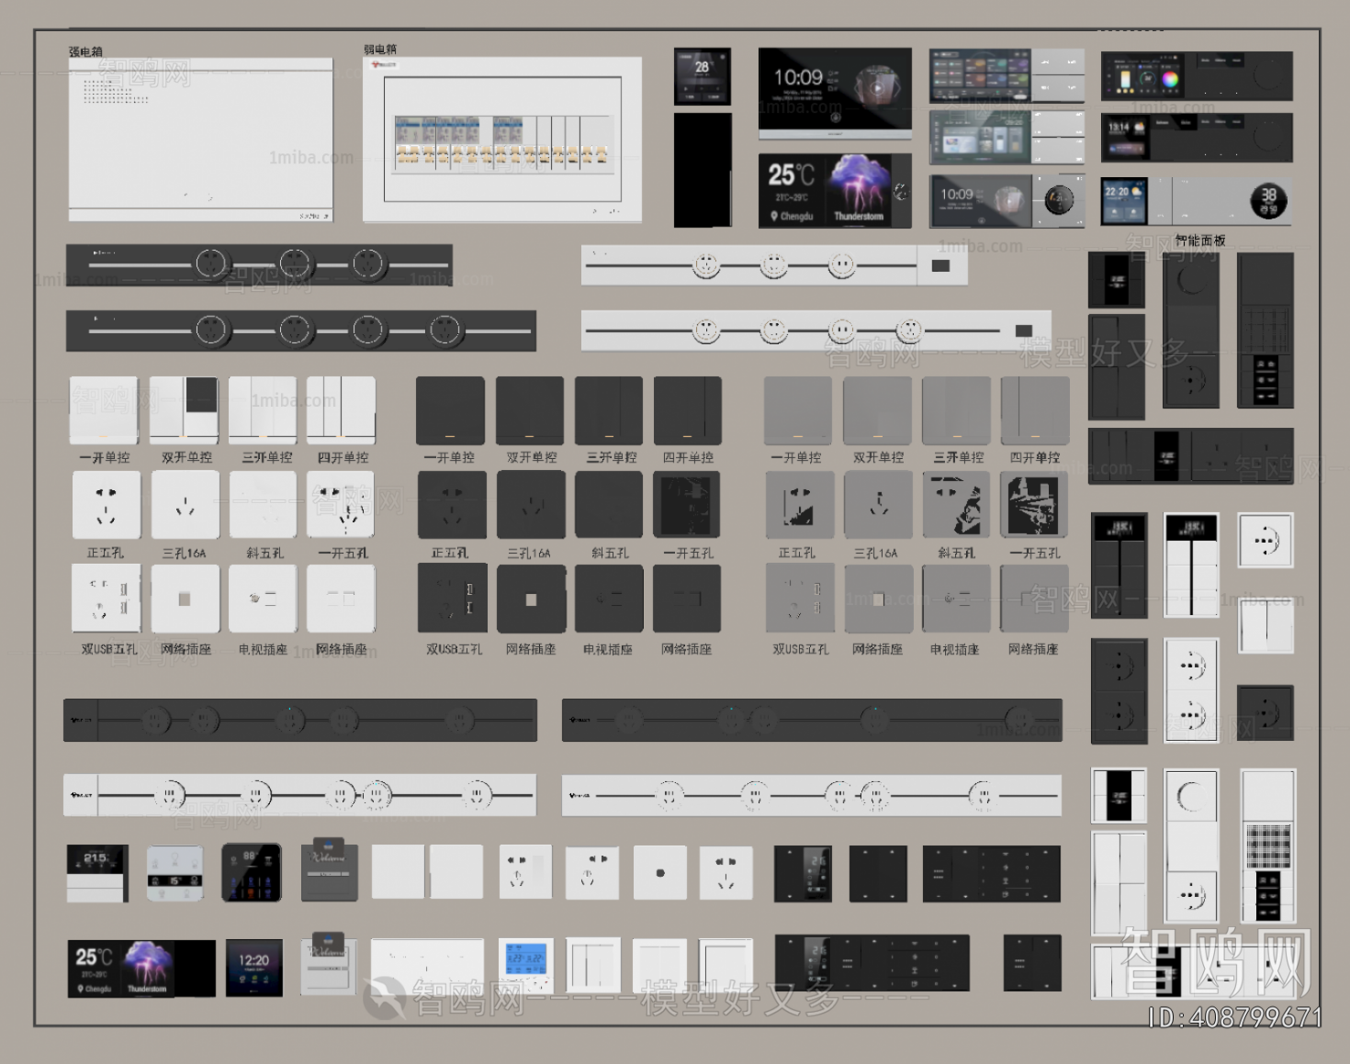Toggle the black 四开单控 switch

click(x=688, y=410)
